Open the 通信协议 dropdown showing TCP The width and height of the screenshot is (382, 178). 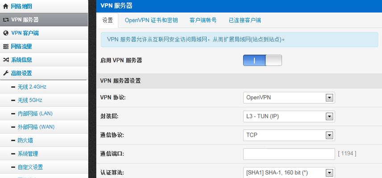(289, 135)
